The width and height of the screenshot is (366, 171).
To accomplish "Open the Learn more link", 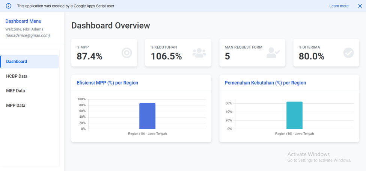I will pyautogui.click(x=339, y=6).
